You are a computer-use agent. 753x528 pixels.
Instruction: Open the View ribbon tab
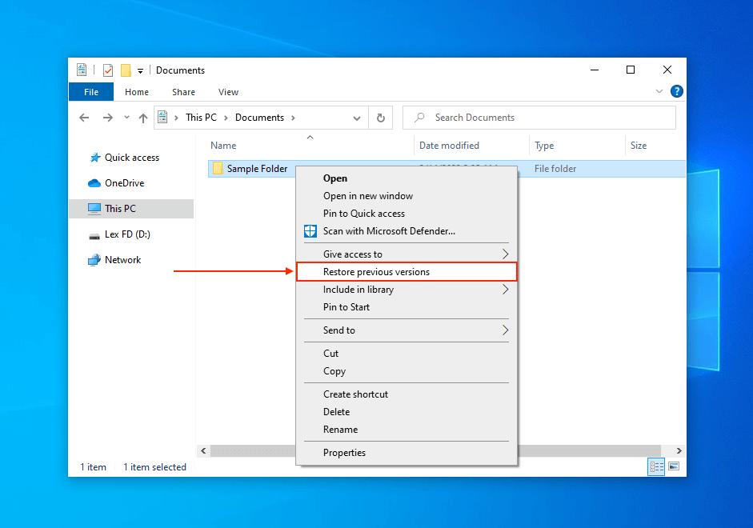tap(228, 92)
